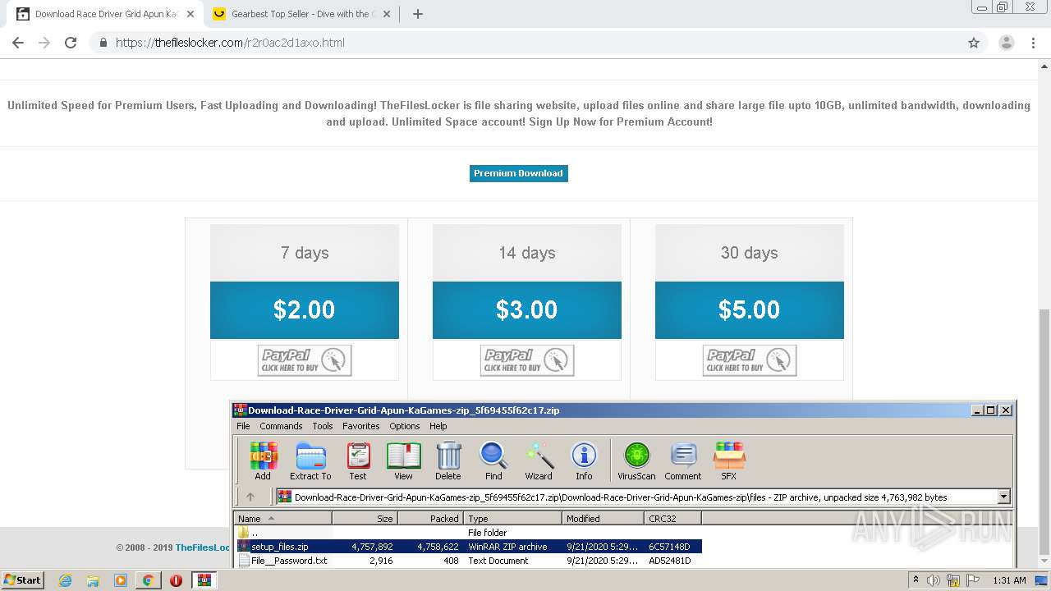Image resolution: width=1051 pixels, height=591 pixels.
Task: Open the WinRAR Favorites menu
Action: click(x=361, y=426)
